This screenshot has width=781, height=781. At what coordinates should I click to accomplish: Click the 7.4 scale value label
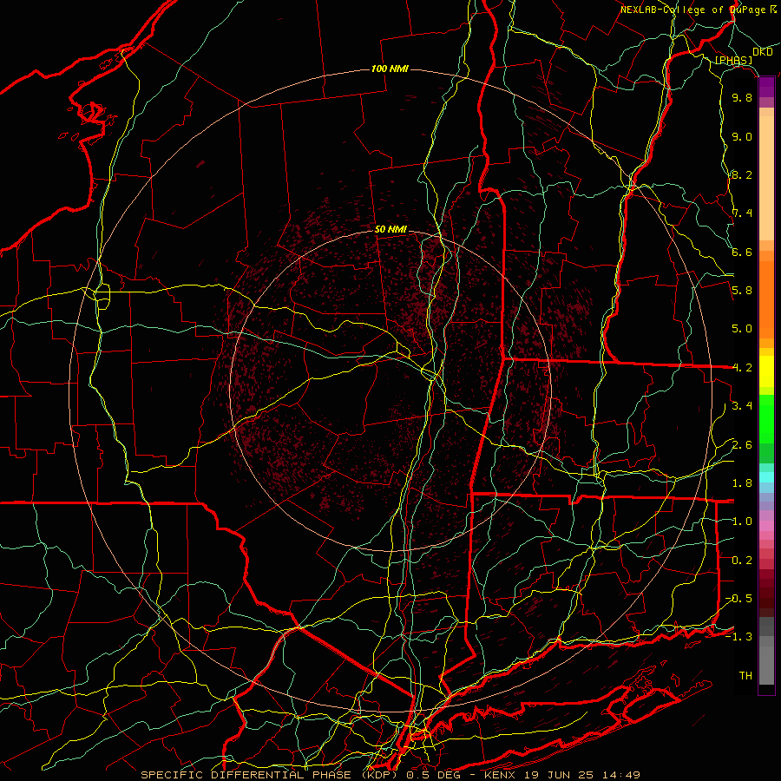tap(742, 213)
